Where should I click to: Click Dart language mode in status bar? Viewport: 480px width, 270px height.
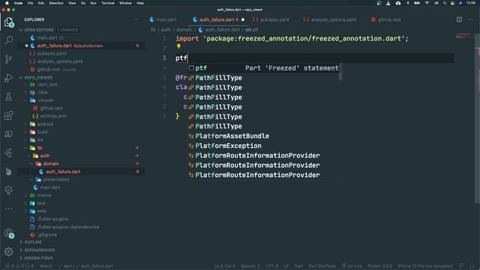pyautogui.click(x=298, y=266)
